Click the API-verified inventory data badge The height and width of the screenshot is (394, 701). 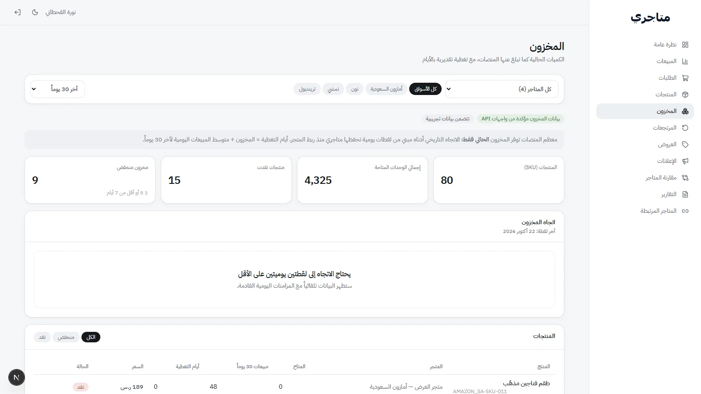pos(520,119)
